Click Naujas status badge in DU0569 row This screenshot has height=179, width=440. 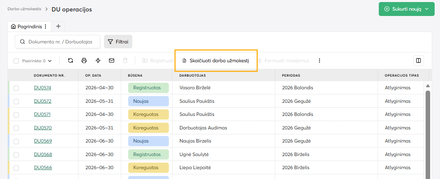[x=148, y=141]
